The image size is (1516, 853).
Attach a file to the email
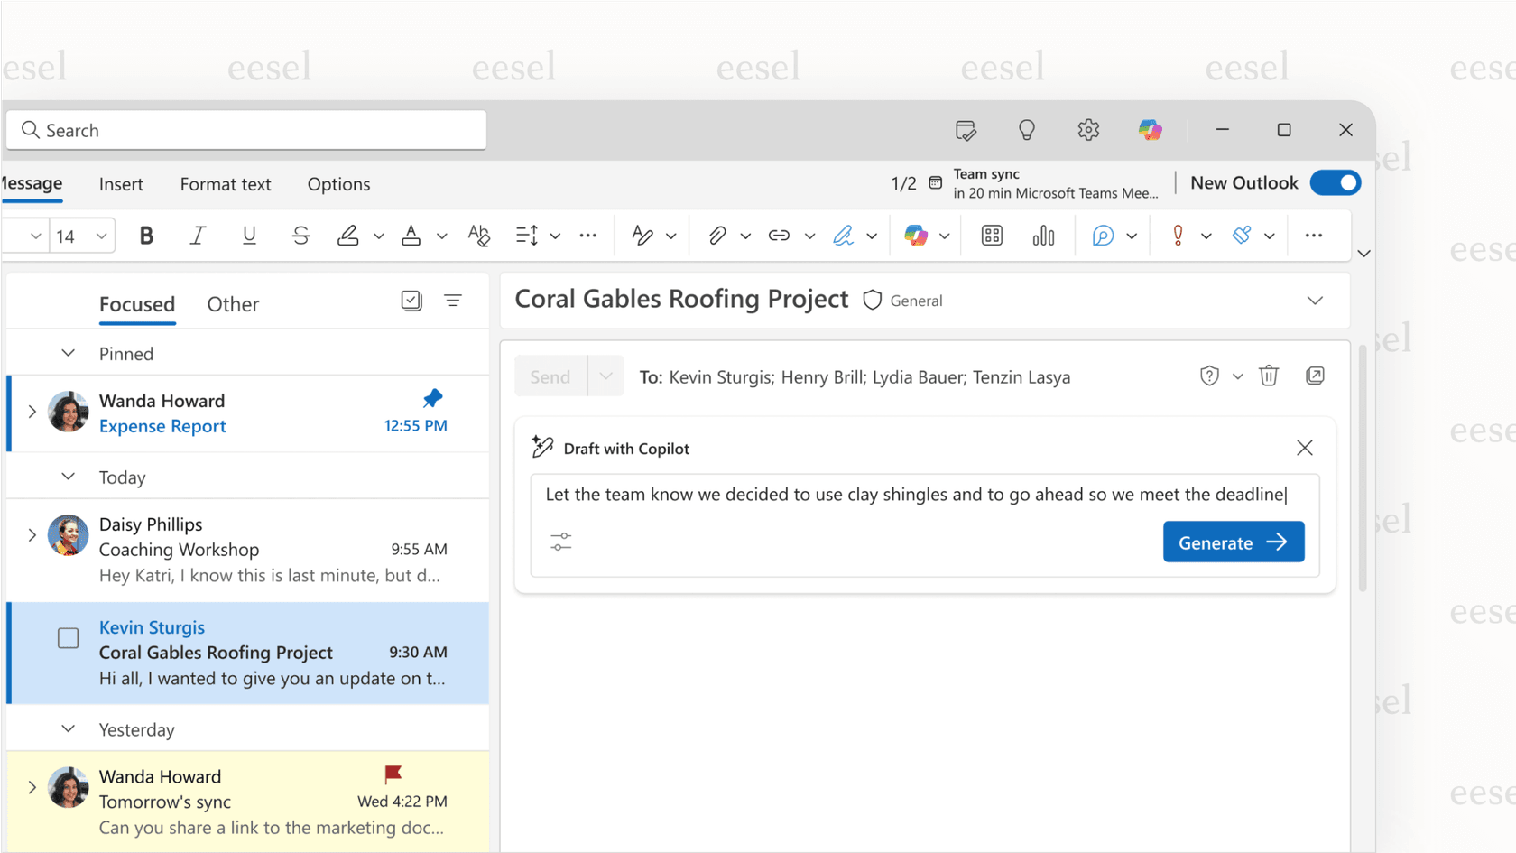717,236
